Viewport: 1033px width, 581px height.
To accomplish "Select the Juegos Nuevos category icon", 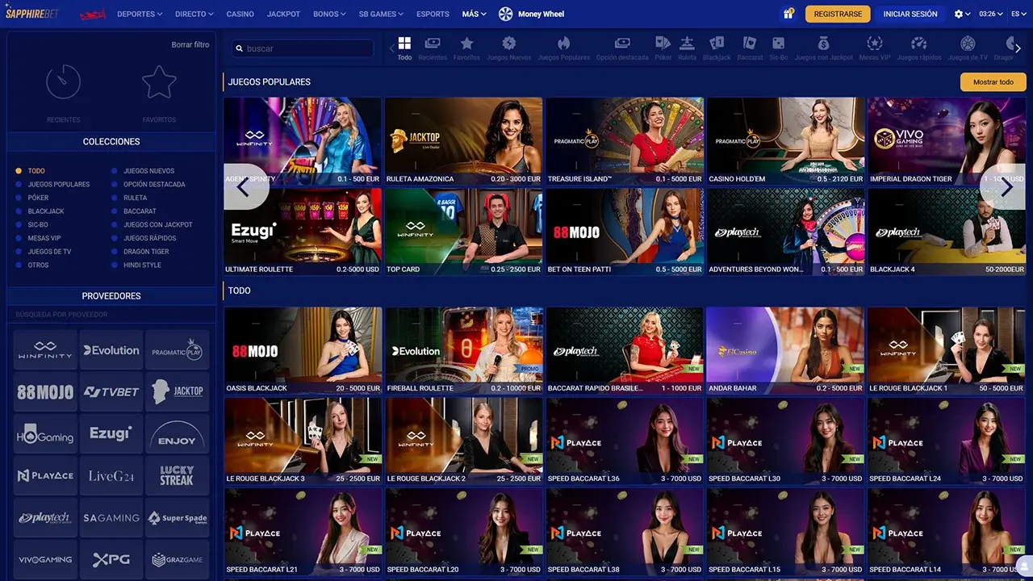I will [508, 44].
